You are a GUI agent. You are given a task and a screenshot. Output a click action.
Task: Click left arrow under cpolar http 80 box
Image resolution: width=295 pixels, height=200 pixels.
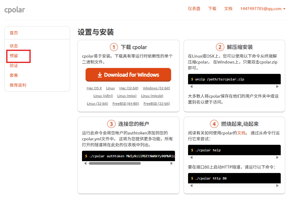click(x=192, y=185)
